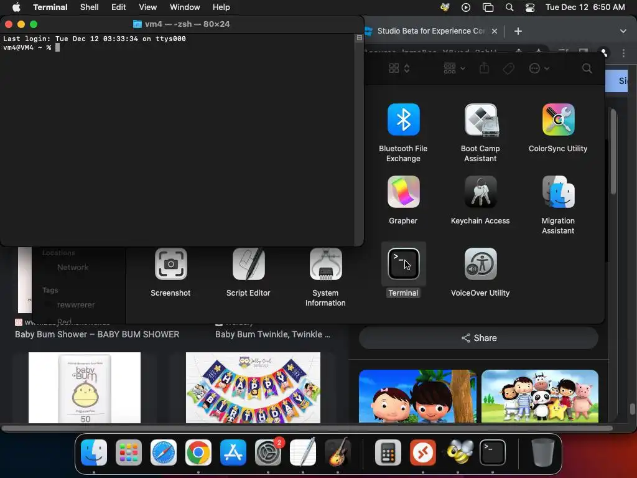Image resolution: width=637 pixels, height=478 pixels.
Task: Open Safari from the Dock
Action: pos(164,452)
